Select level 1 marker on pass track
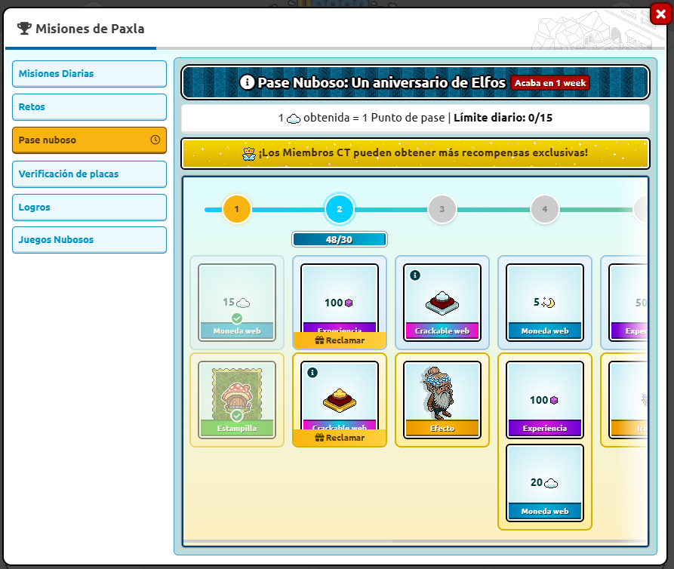This screenshot has width=674, height=569. pos(236,209)
